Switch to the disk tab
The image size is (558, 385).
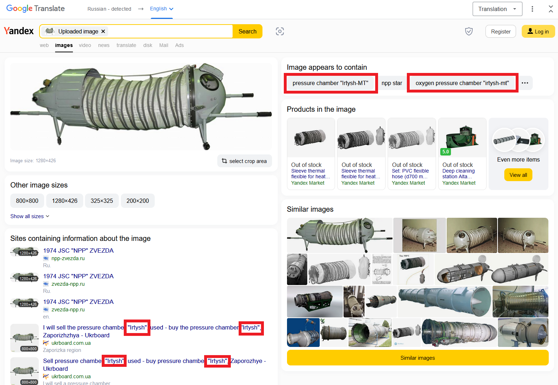pos(148,45)
